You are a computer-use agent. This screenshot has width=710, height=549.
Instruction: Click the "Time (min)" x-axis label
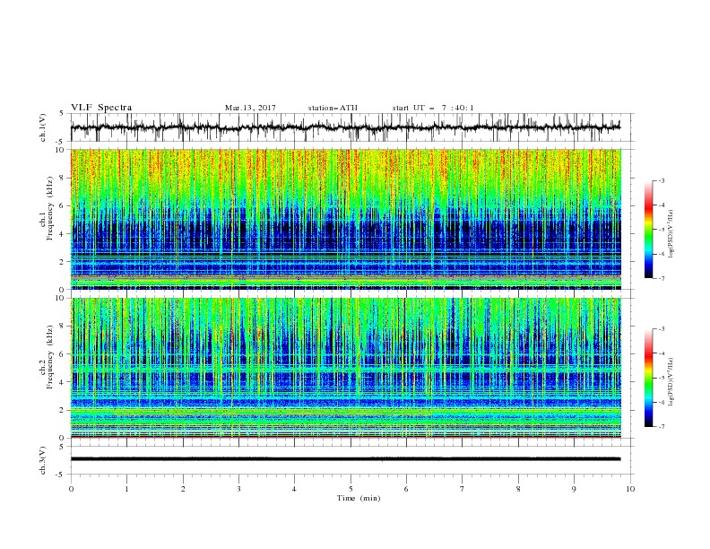(359, 498)
